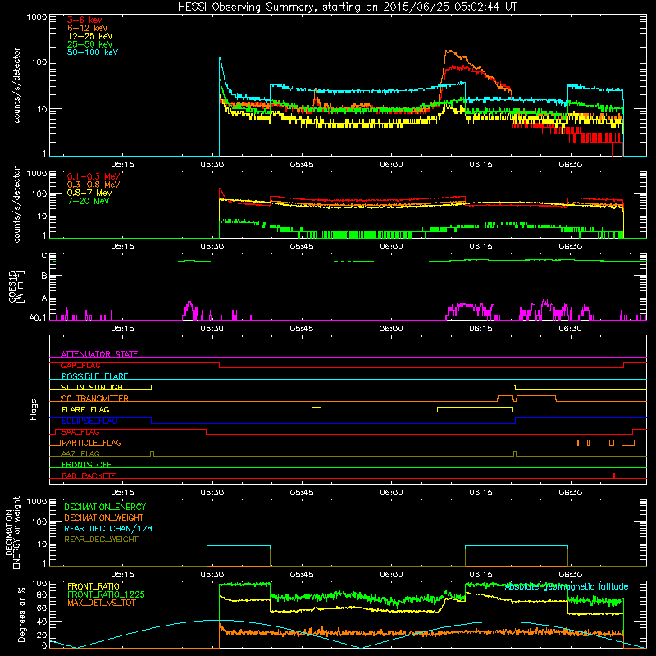Screen dimensions: 656x656
Task: Click the 0.8-7 MeV legend entry
Action: click(89, 193)
